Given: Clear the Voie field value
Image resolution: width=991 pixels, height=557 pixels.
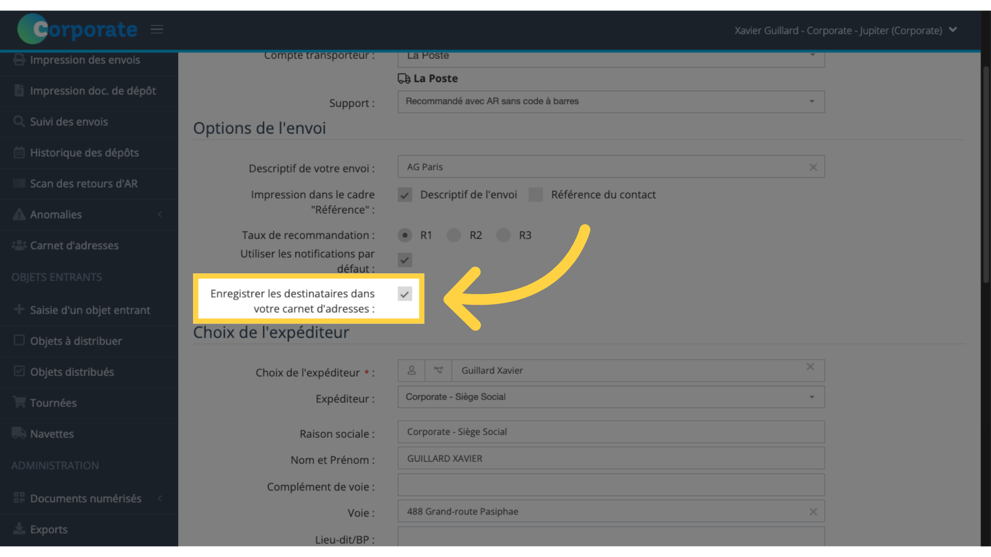Looking at the screenshot, I should coord(813,512).
